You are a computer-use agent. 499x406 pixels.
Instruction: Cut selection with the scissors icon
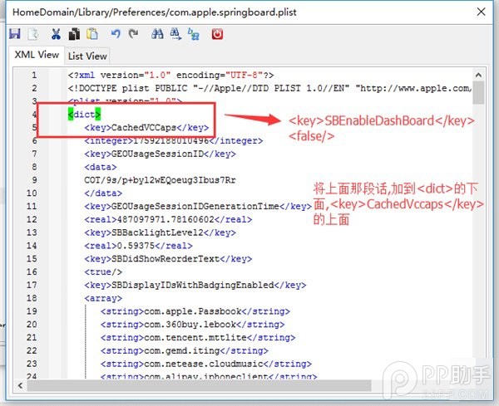[56, 34]
